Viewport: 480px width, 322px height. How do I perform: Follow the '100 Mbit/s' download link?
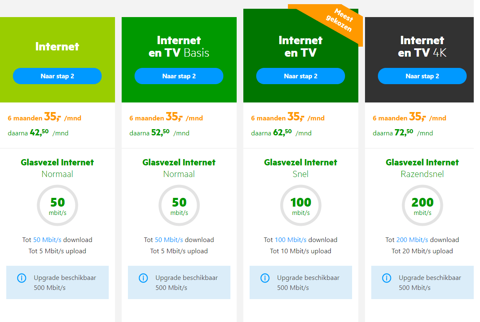[290, 240]
